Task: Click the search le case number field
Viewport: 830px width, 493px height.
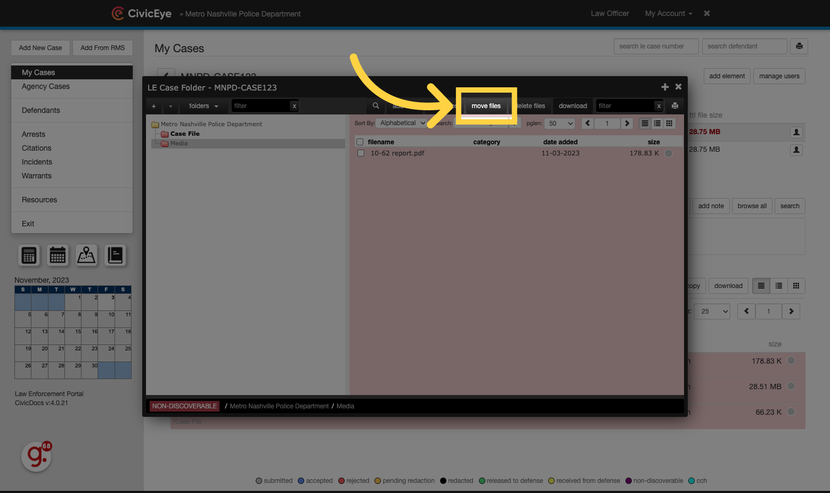Action: tap(656, 46)
